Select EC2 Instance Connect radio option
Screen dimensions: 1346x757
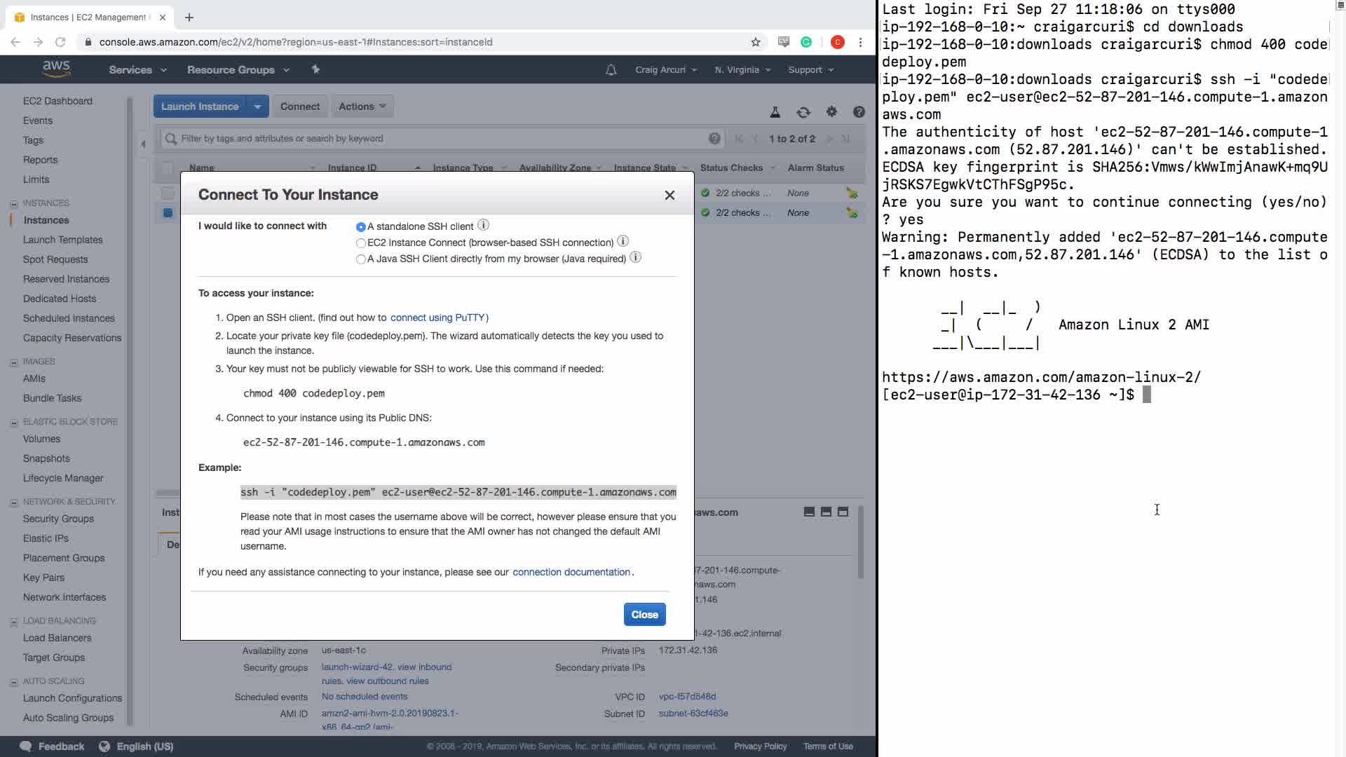pyautogui.click(x=361, y=243)
